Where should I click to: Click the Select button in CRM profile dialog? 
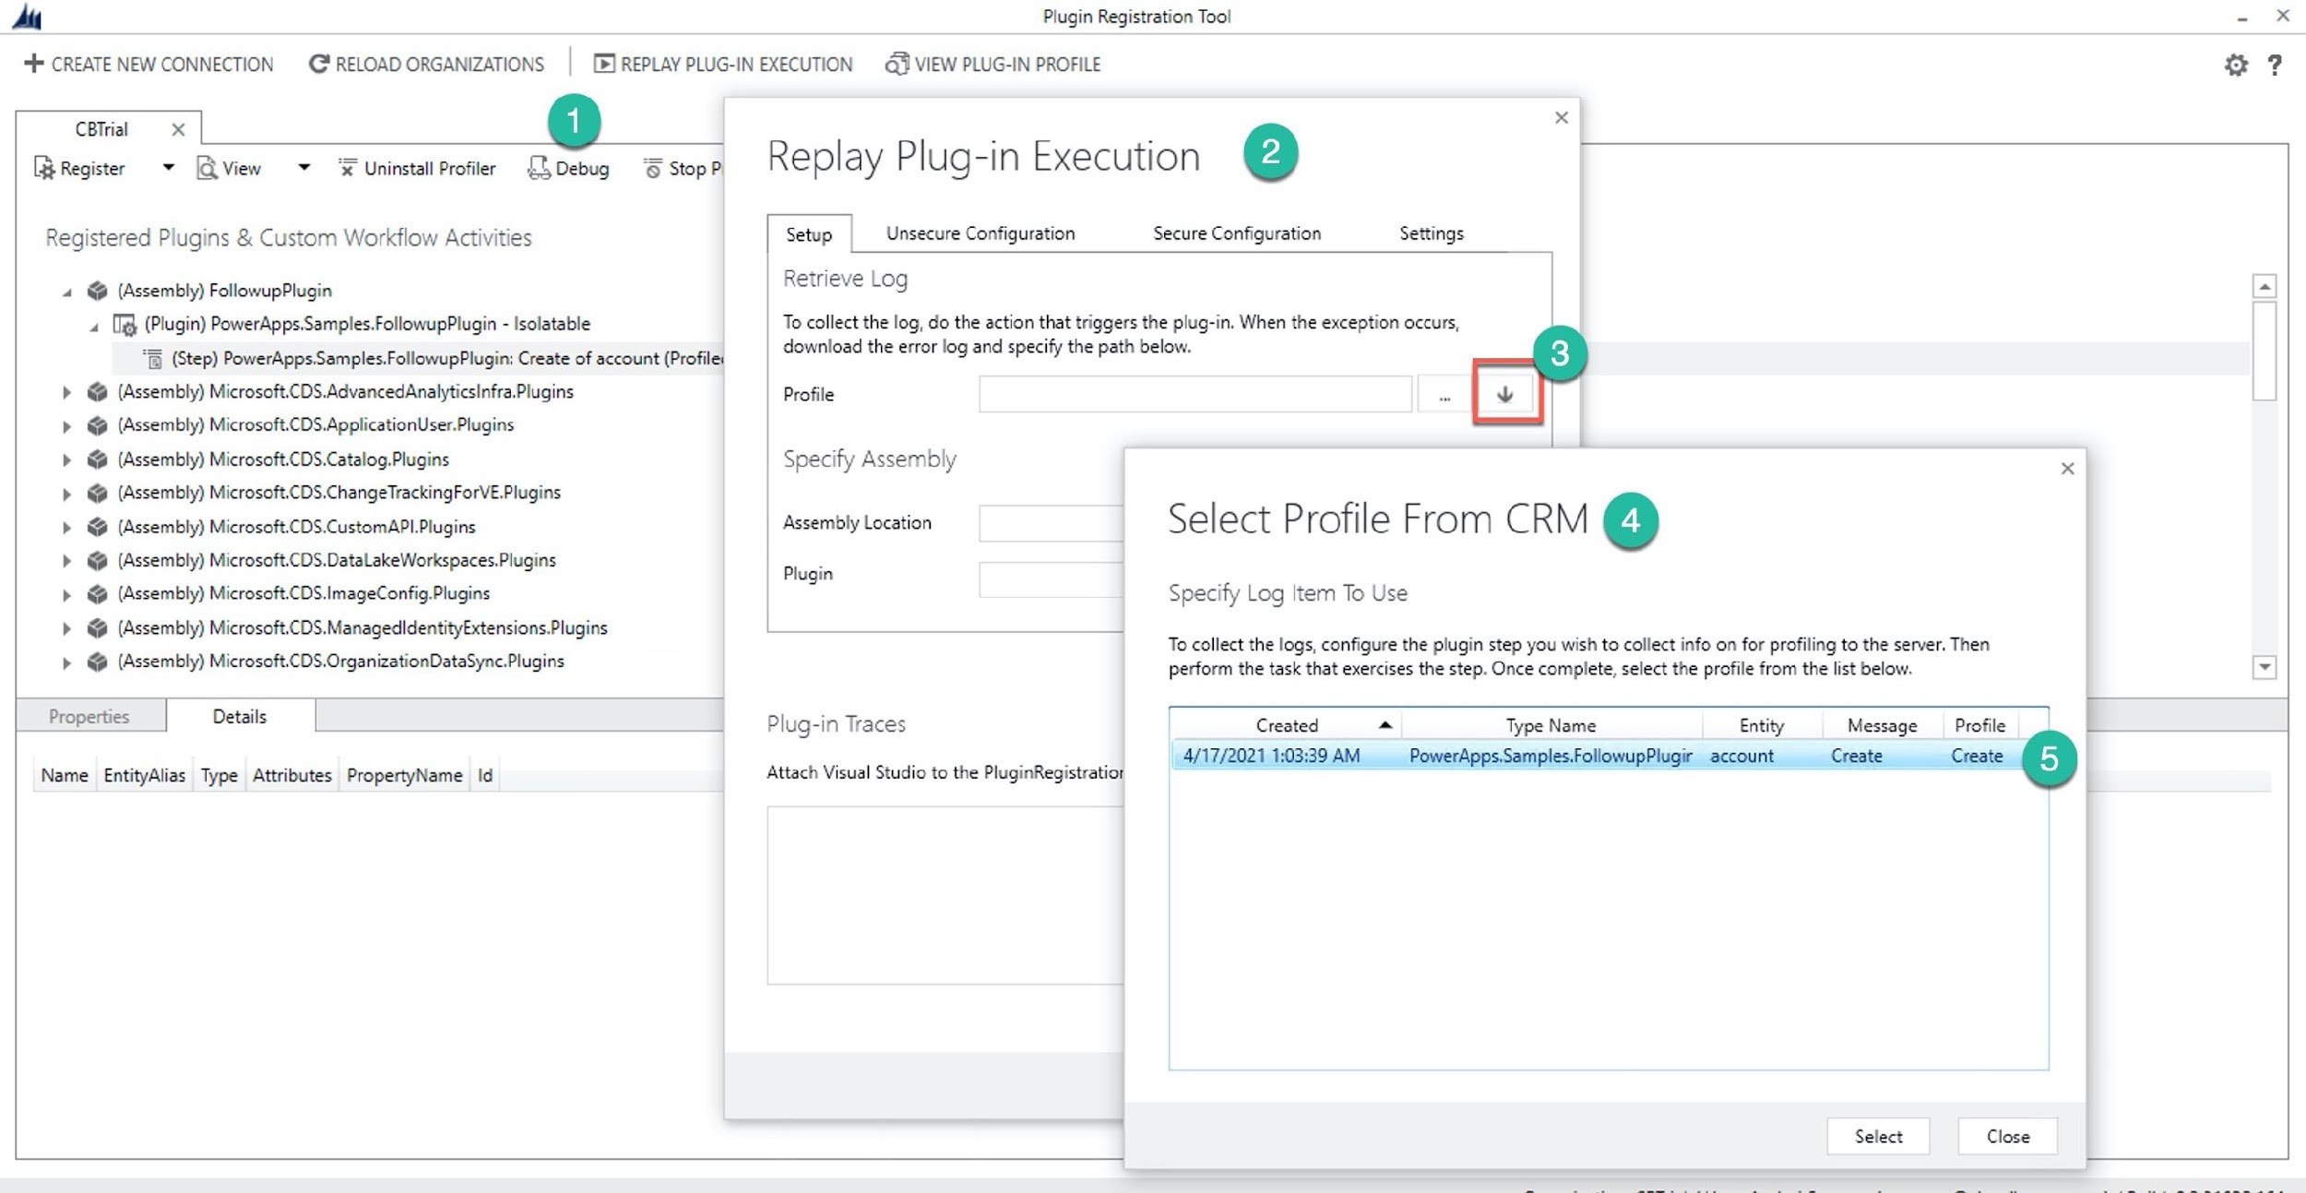pyautogui.click(x=1878, y=1137)
